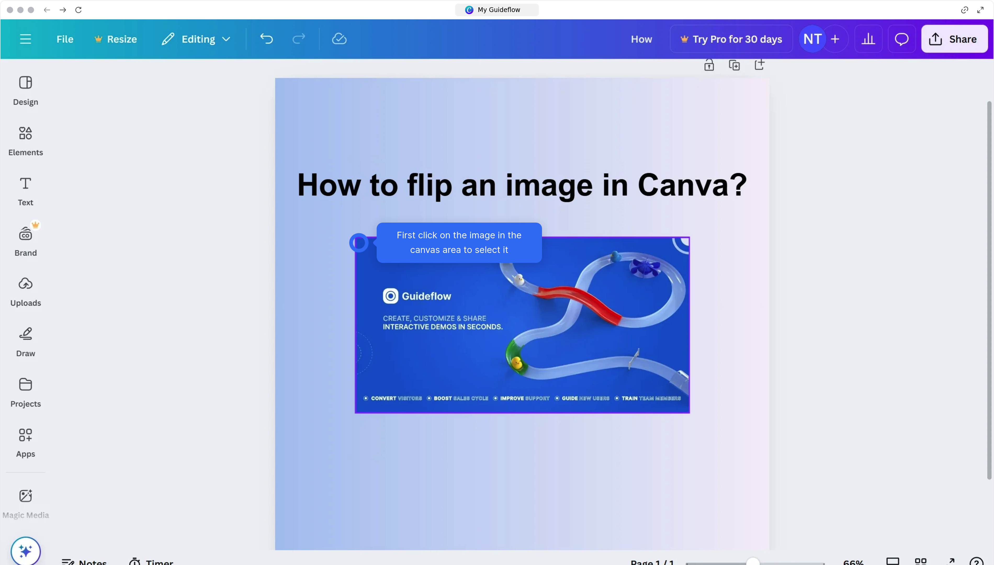The image size is (994, 565).
Task: Expand the Editing mode dropdown
Action: (196, 39)
